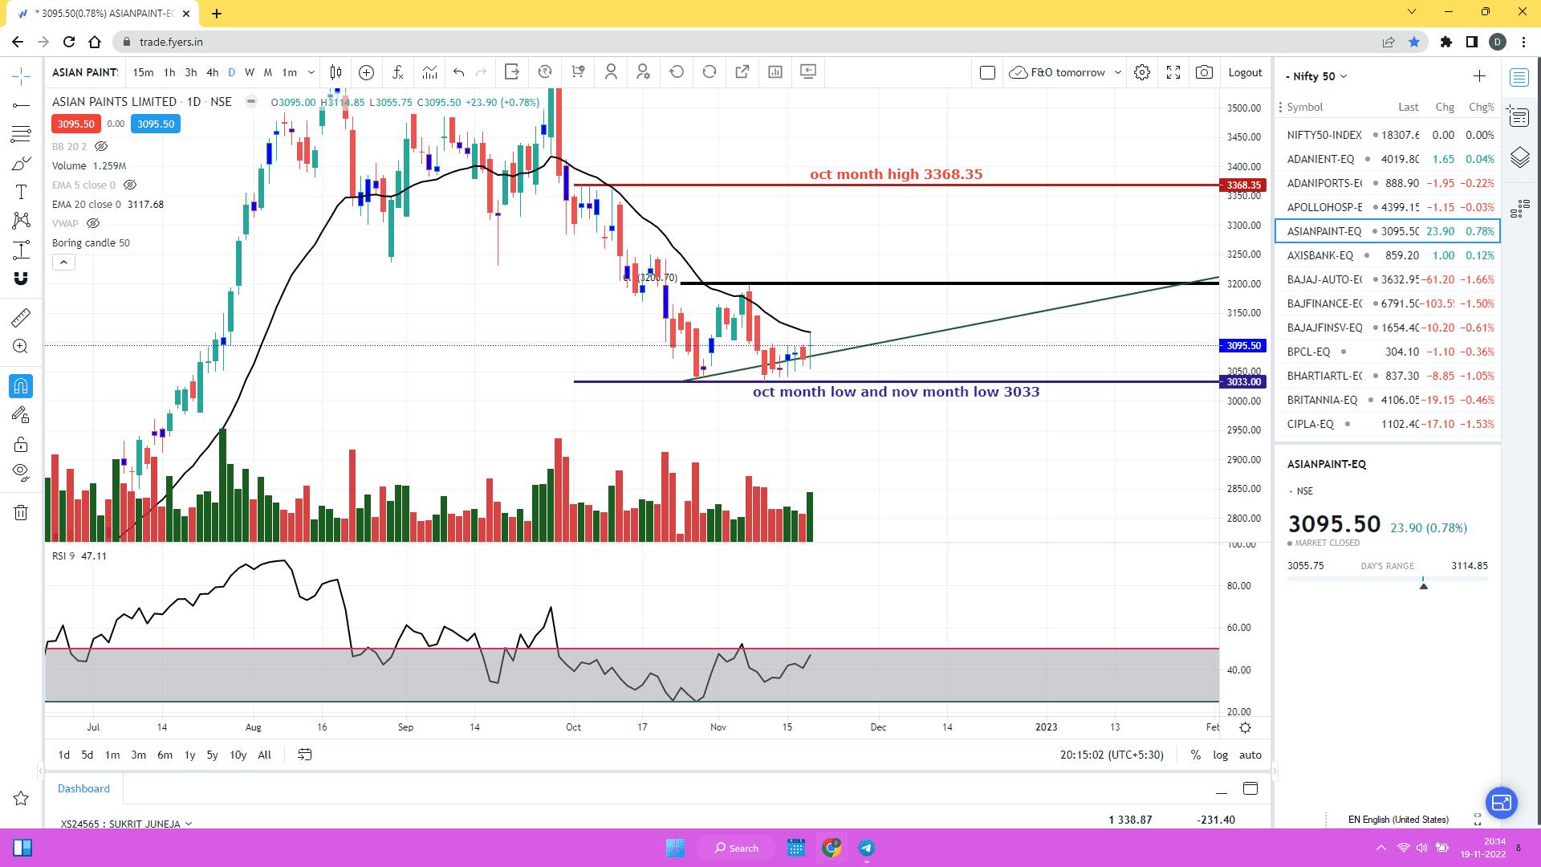
Task: Click the day's range slider marker
Action: [1424, 584]
